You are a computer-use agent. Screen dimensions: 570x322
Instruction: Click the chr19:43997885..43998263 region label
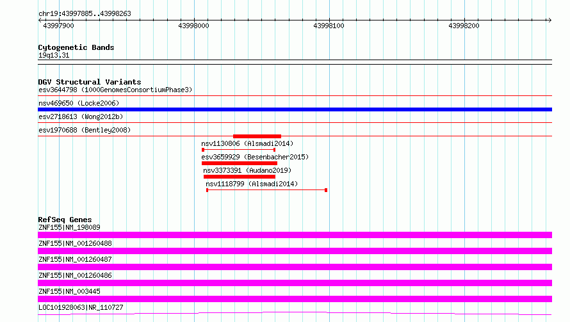point(85,14)
